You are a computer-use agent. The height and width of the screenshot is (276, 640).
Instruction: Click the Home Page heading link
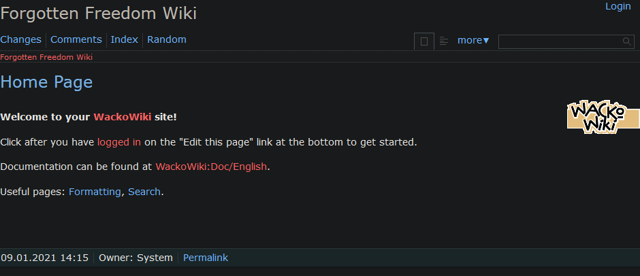(46, 82)
